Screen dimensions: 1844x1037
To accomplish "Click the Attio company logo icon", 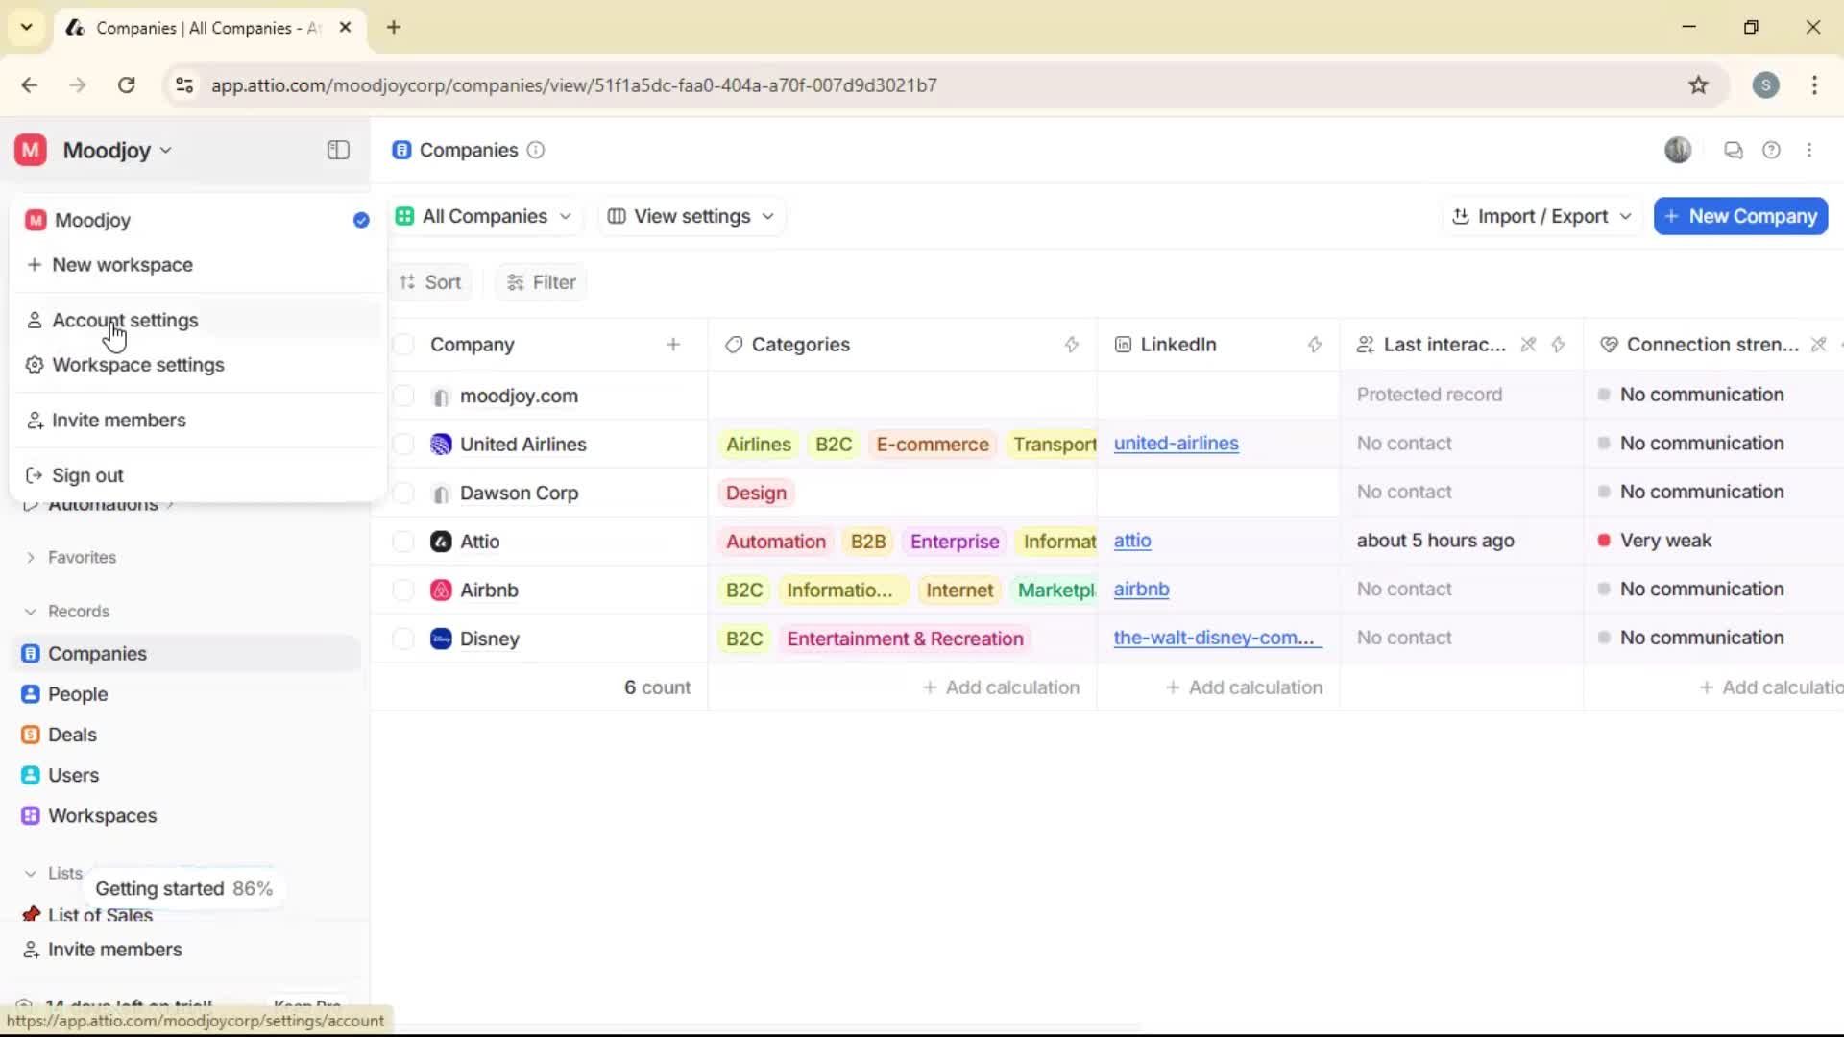I will [441, 542].
